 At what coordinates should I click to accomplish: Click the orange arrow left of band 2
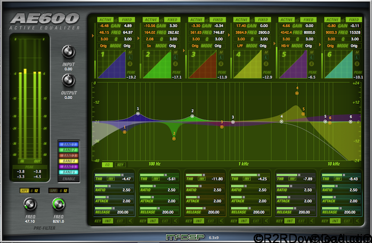coord(139,38)
